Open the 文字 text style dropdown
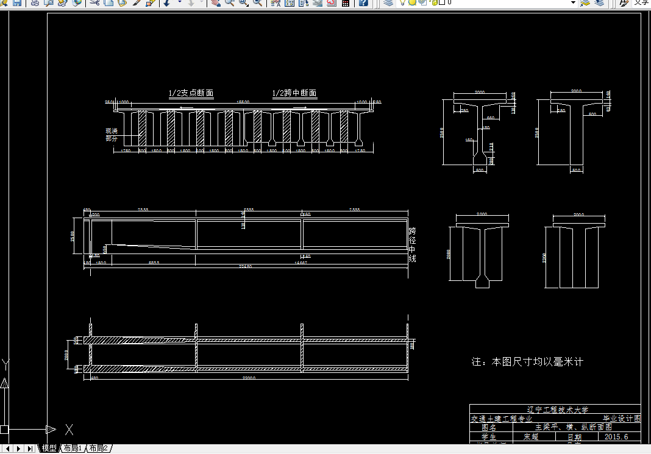The height and width of the screenshot is (454, 651). pos(642,2)
